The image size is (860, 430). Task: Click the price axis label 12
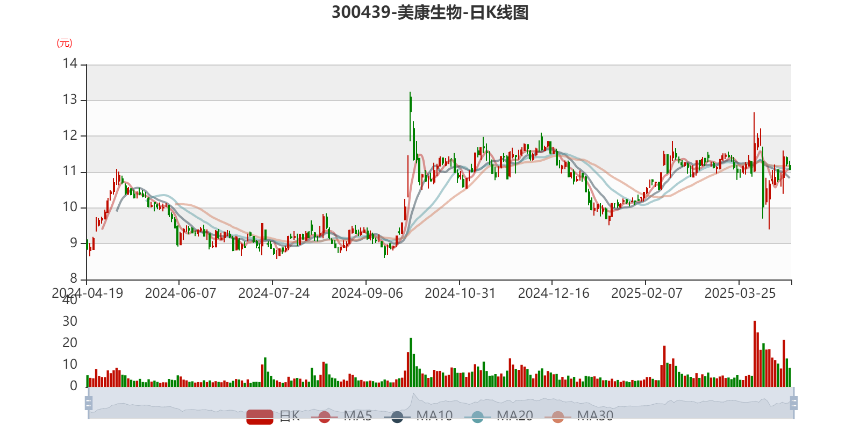70,135
